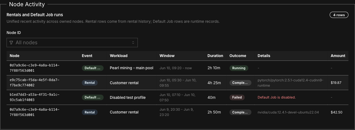The height and width of the screenshot is (130, 355).
Task: Click Completed badge in $19.87 row
Action: (x=240, y=83)
